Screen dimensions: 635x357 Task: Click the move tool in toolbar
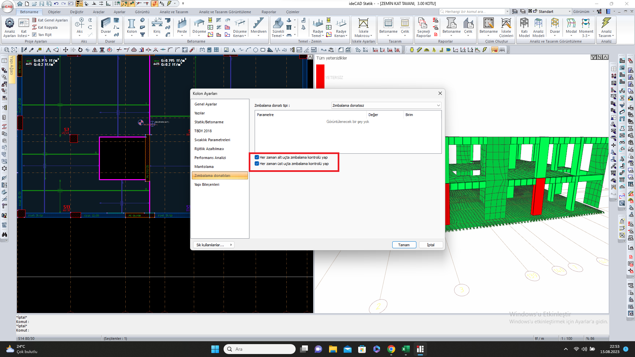pos(65,50)
